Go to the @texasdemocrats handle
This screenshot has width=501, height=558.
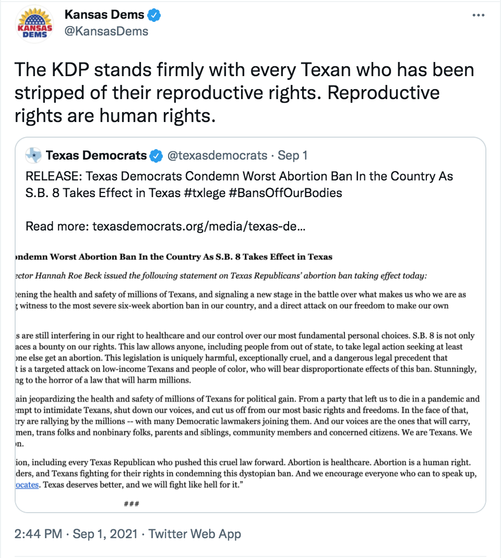click(x=217, y=155)
